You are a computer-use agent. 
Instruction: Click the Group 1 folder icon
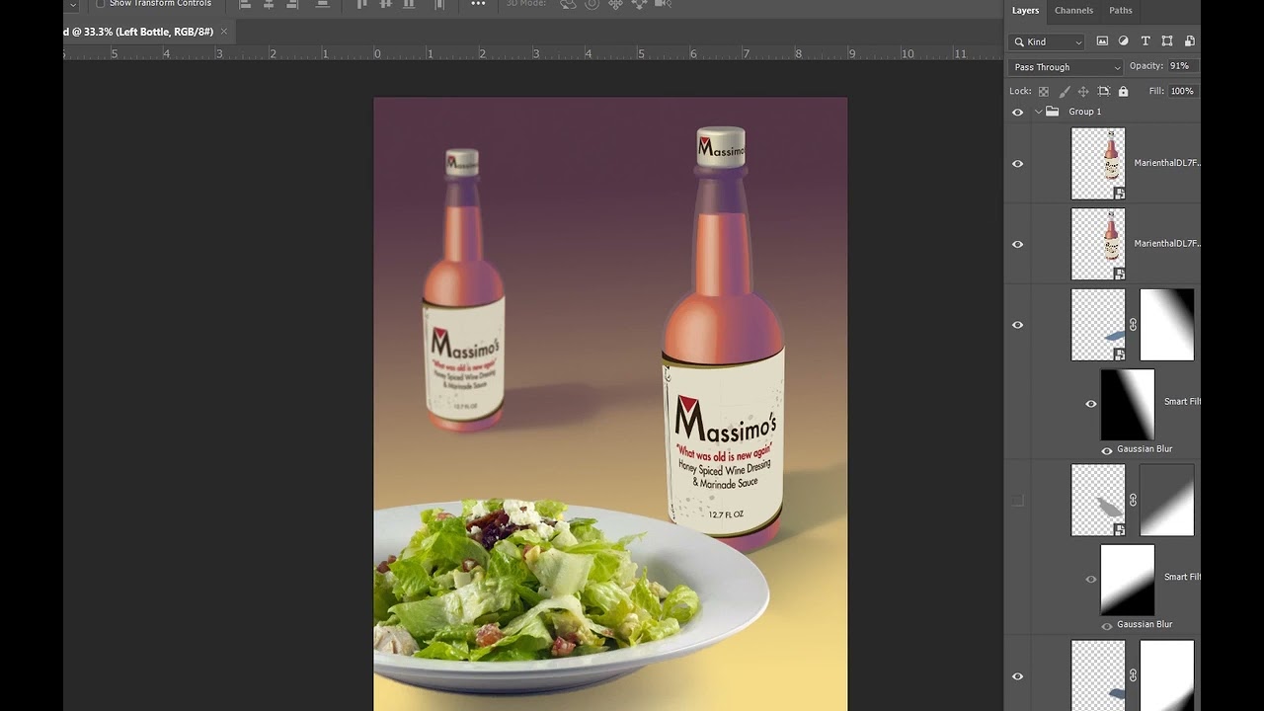pyautogui.click(x=1053, y=112)
